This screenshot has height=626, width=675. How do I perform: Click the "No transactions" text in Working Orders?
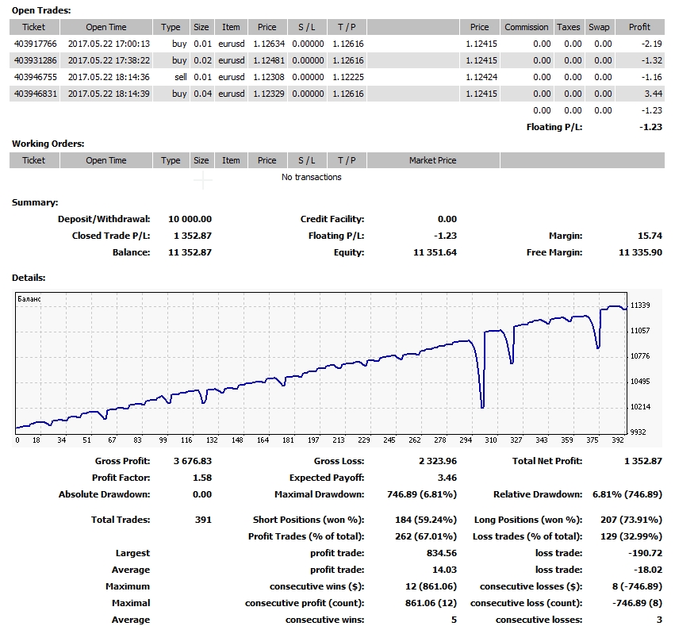tap(311, 177)
